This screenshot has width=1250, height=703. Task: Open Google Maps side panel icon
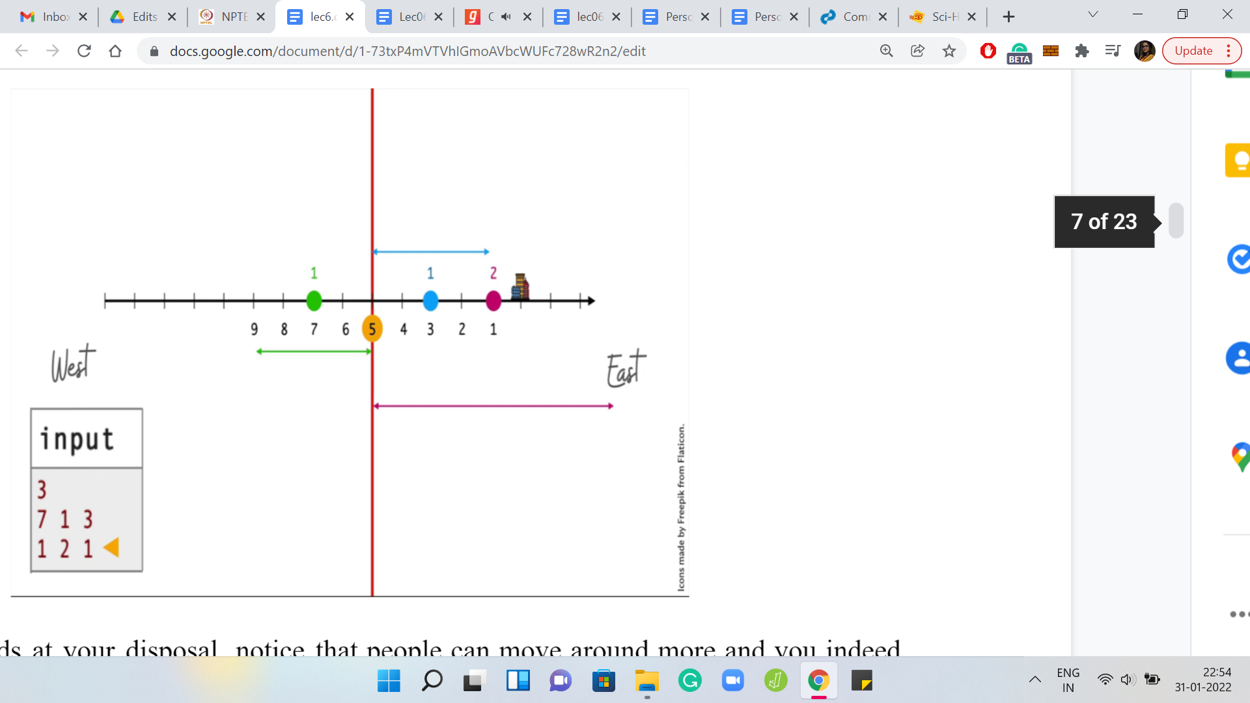coord(1240,456)
